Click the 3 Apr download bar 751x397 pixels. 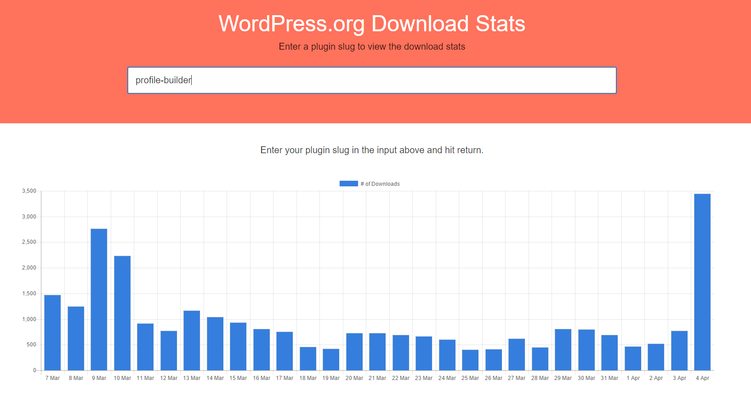[x=679, y=351]
